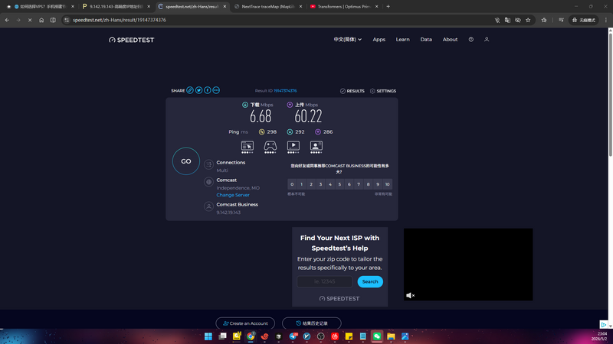The width and height of the screenshot is (613, 344).
Task: Open the About menu
Action: [450, 40]
